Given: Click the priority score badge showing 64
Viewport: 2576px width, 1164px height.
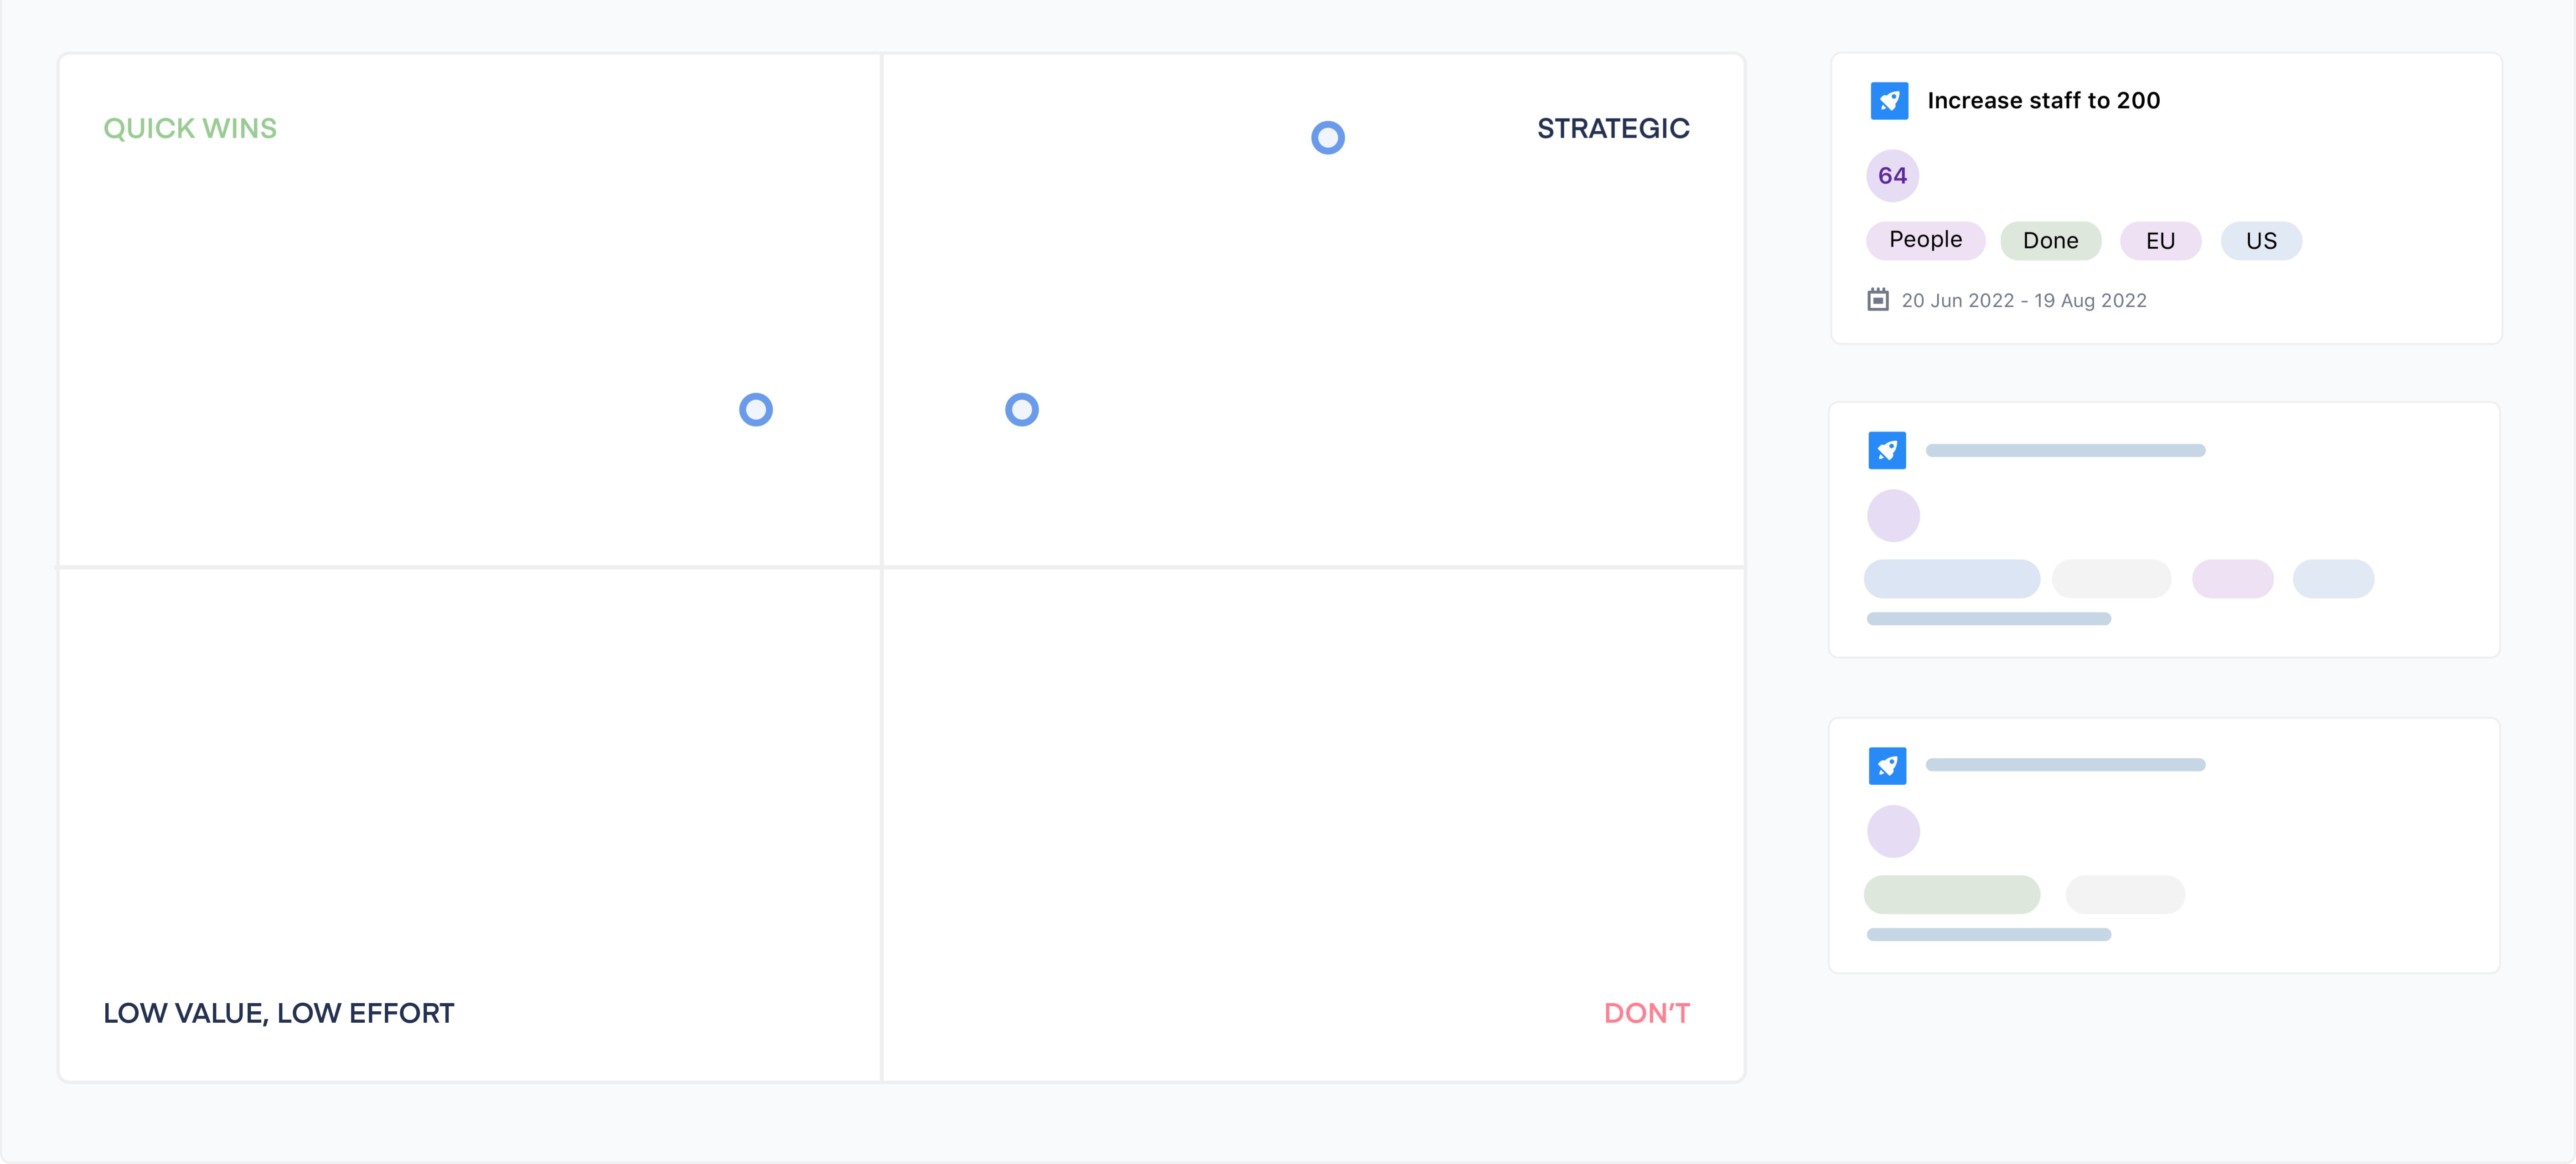Looking at the screenshot, I should (1891, 175).
